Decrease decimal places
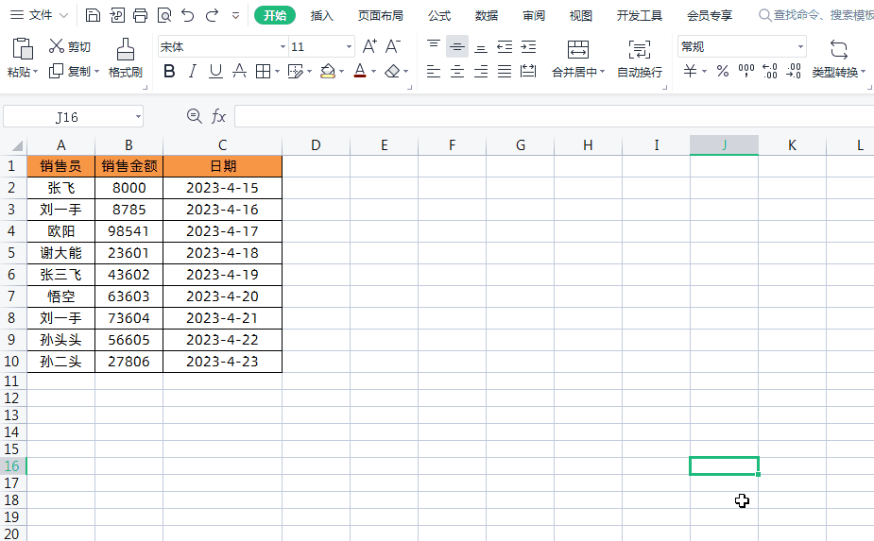The height and width of the screenshot is (541, 874). point(794,71)
